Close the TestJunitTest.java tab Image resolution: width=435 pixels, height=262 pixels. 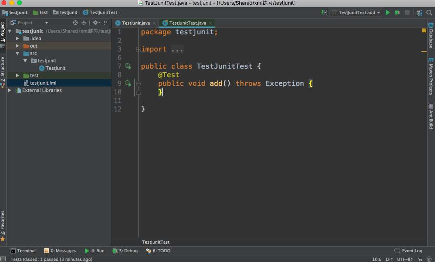pos(210,23)
